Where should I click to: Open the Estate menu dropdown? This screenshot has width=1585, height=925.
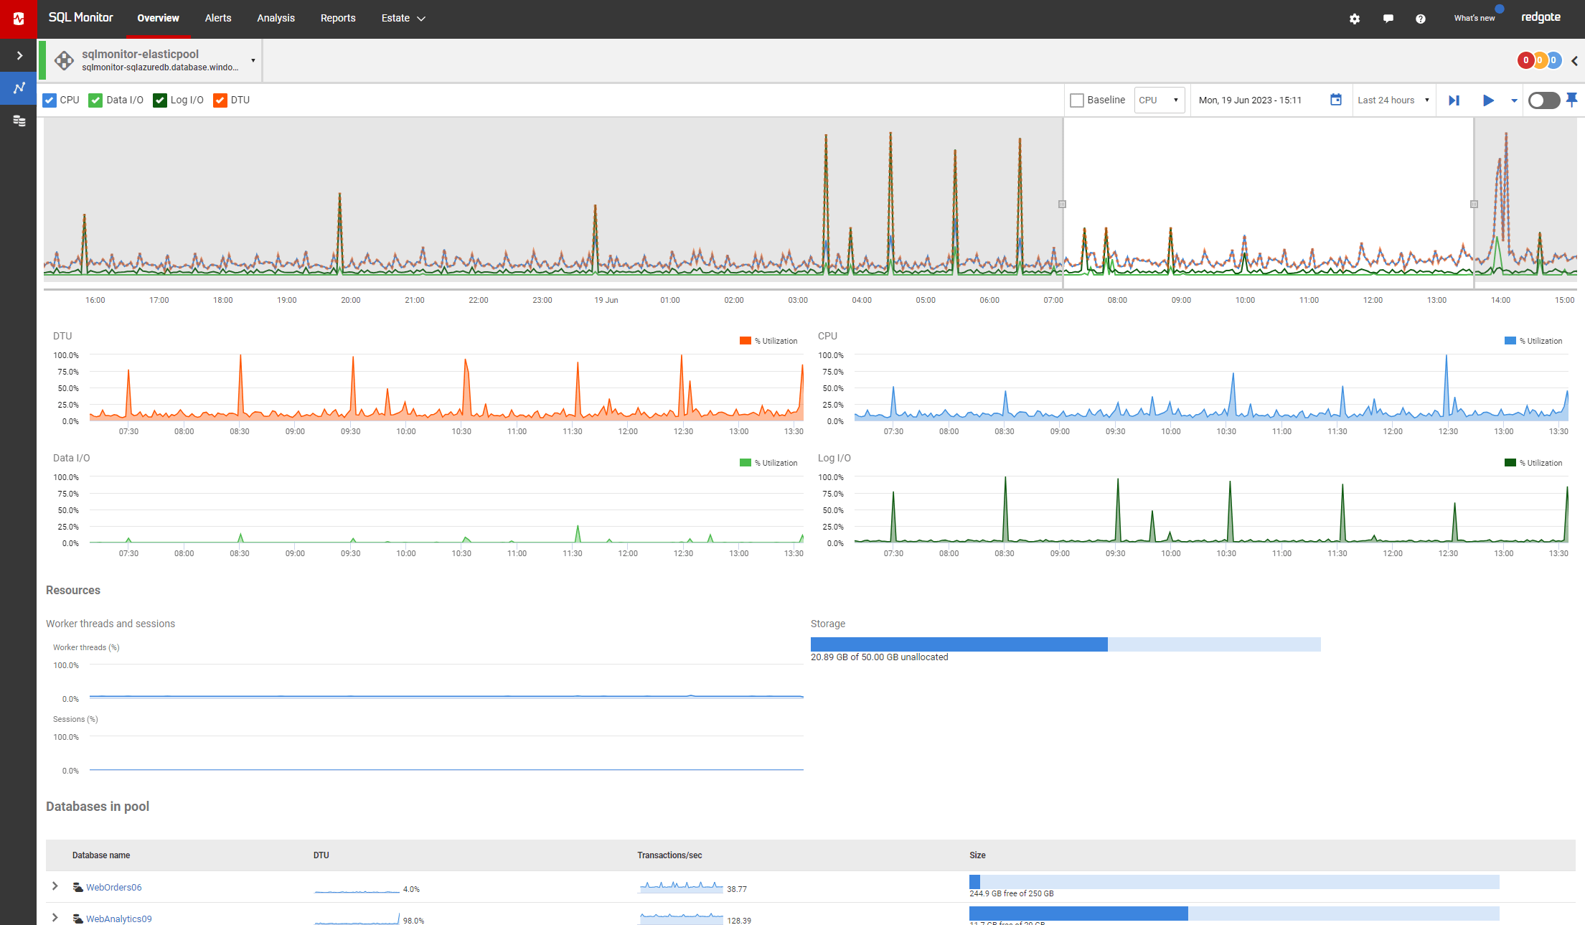click(x=403, y=19)
